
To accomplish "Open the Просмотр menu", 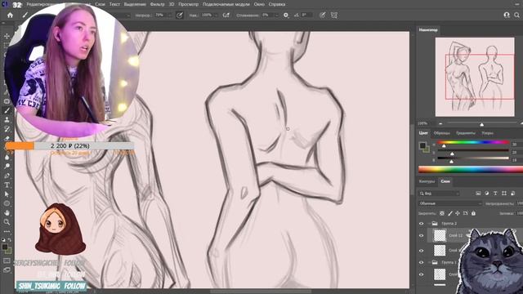I will pos(188,4).
